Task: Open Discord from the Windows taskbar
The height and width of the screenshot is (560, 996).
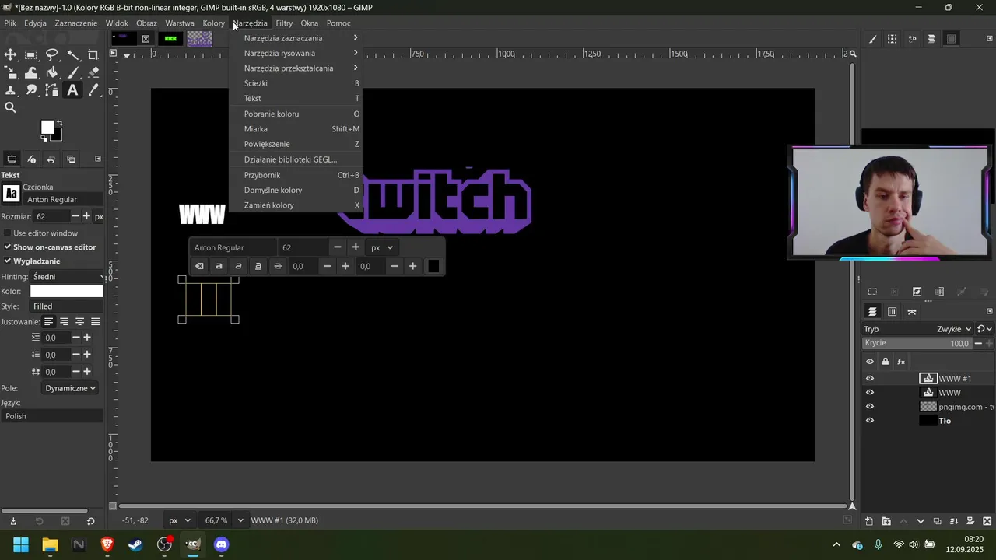Action: 222,544
